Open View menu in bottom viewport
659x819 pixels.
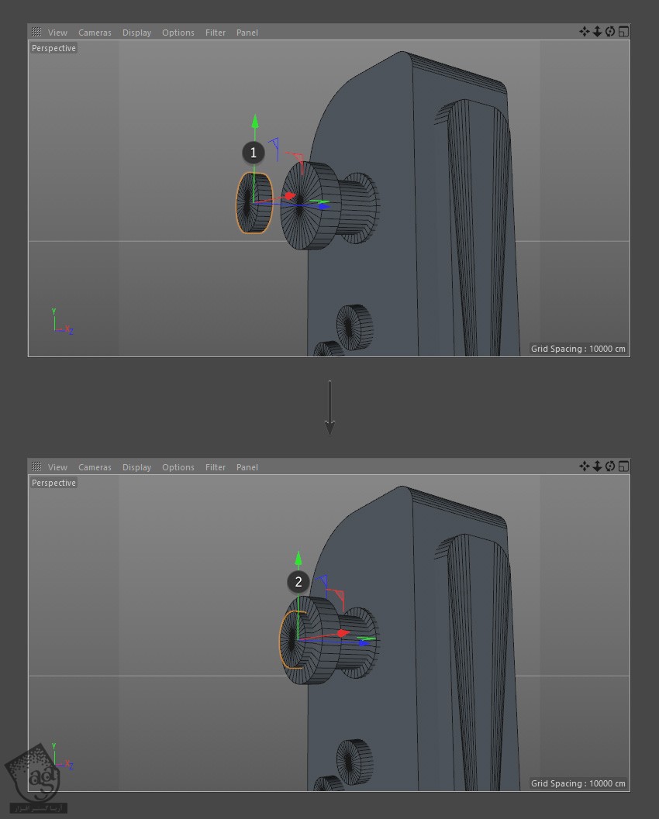(57, 467)
